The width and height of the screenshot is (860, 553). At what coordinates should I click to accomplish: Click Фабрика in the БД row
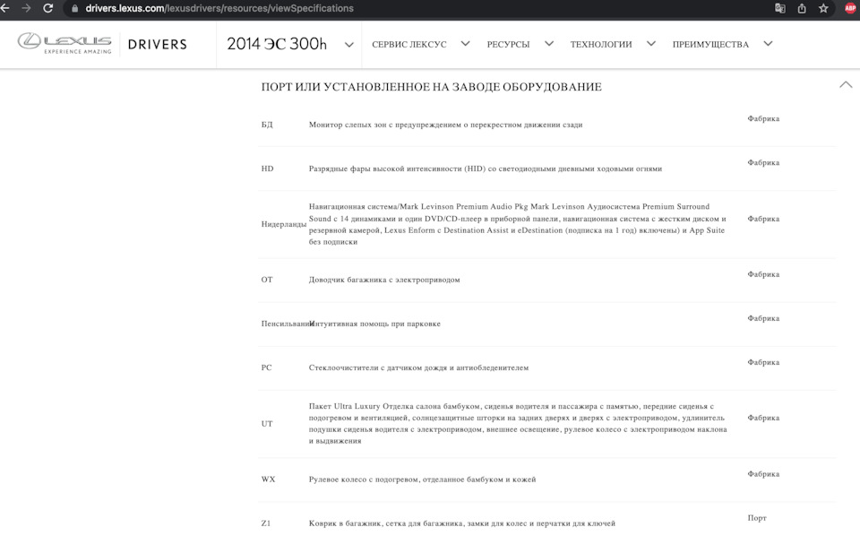click(763, 118)
